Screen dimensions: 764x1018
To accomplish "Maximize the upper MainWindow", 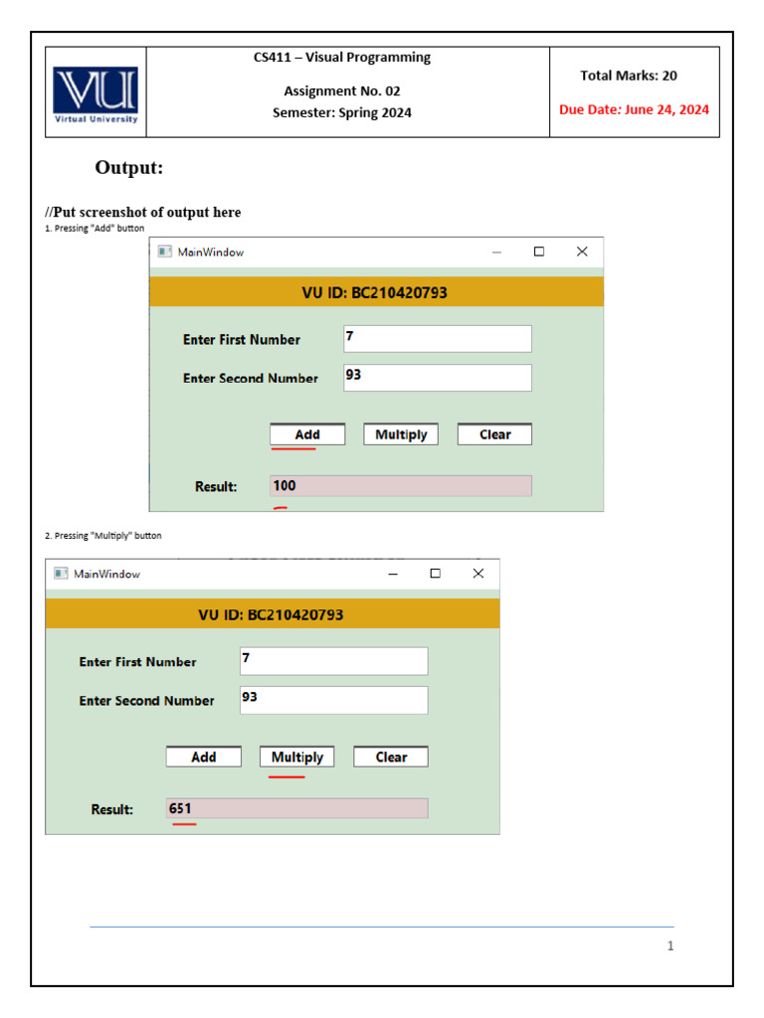I will (539, 252).
